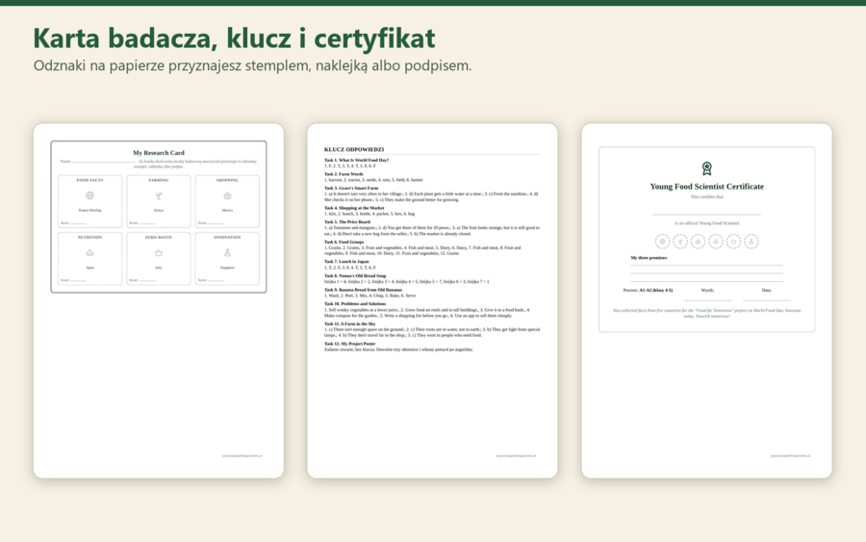Viewport: 866px width, 542px height.
Task: Click the 'NUTRITION' badge label
Action: click(x=89, y=237)
